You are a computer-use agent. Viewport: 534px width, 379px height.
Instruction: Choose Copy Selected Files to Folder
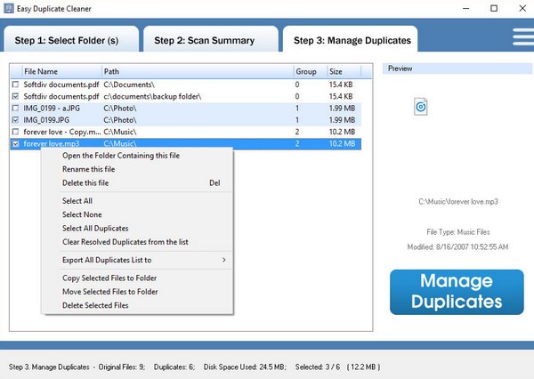pos(137,278)
